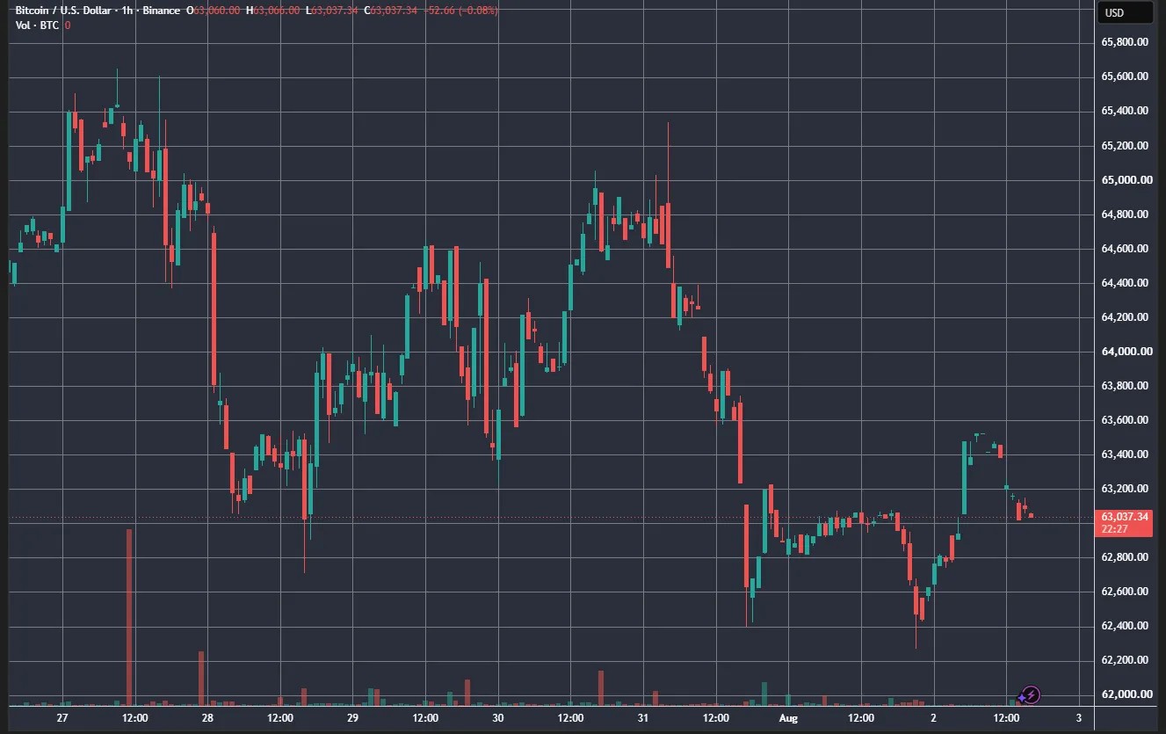
Task: Click the red current price label on price axis
Action: (x=1125, y=522)
